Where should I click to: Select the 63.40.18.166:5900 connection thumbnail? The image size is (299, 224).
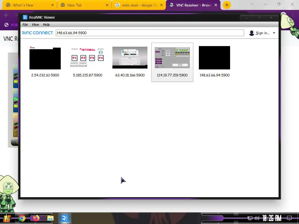point(130,57)
